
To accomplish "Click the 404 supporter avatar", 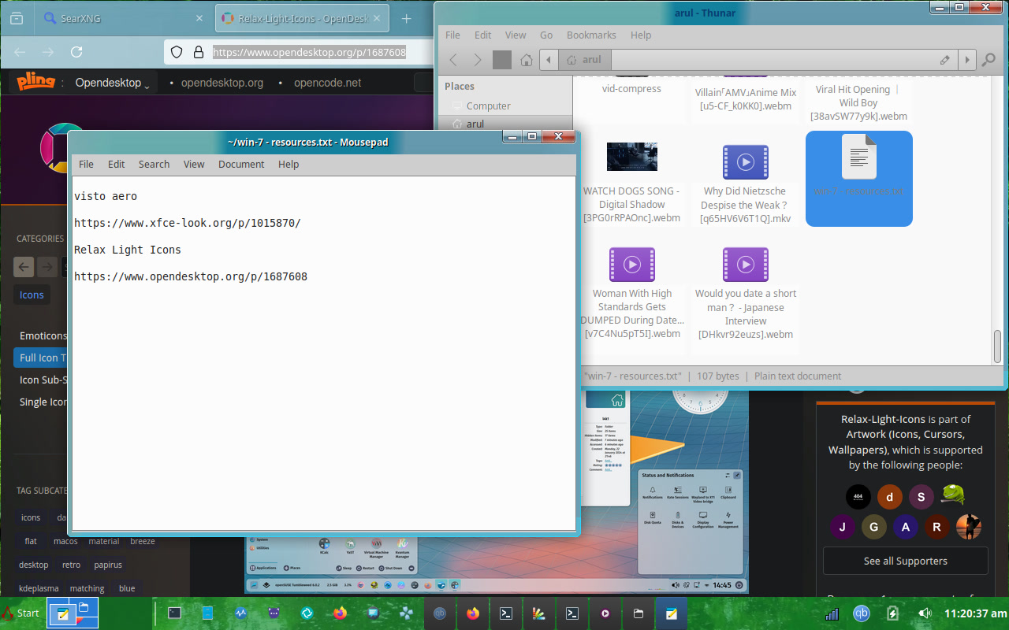I will tap(858, 496).
